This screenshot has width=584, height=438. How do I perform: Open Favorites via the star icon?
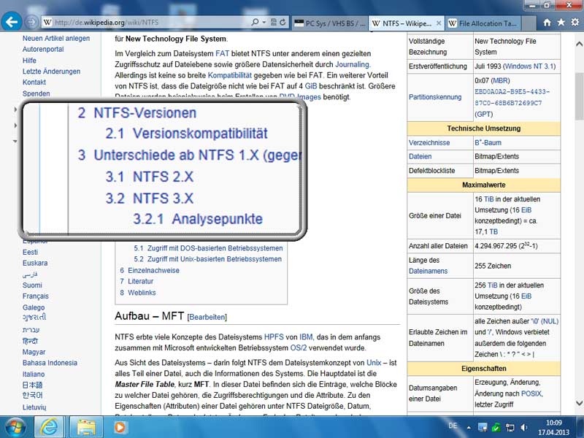pos(561,23)
